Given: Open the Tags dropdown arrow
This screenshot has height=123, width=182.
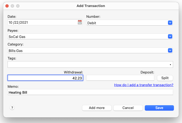Looking at the screenshot, I should tap(170, 65).
